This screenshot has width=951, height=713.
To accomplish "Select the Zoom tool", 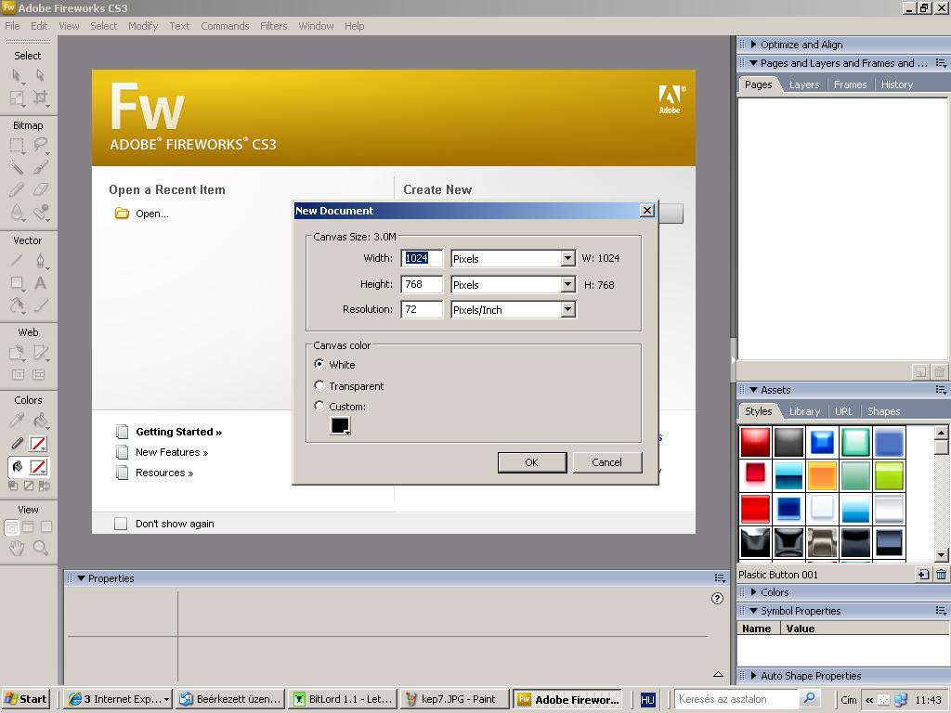I will click(40, 548).
